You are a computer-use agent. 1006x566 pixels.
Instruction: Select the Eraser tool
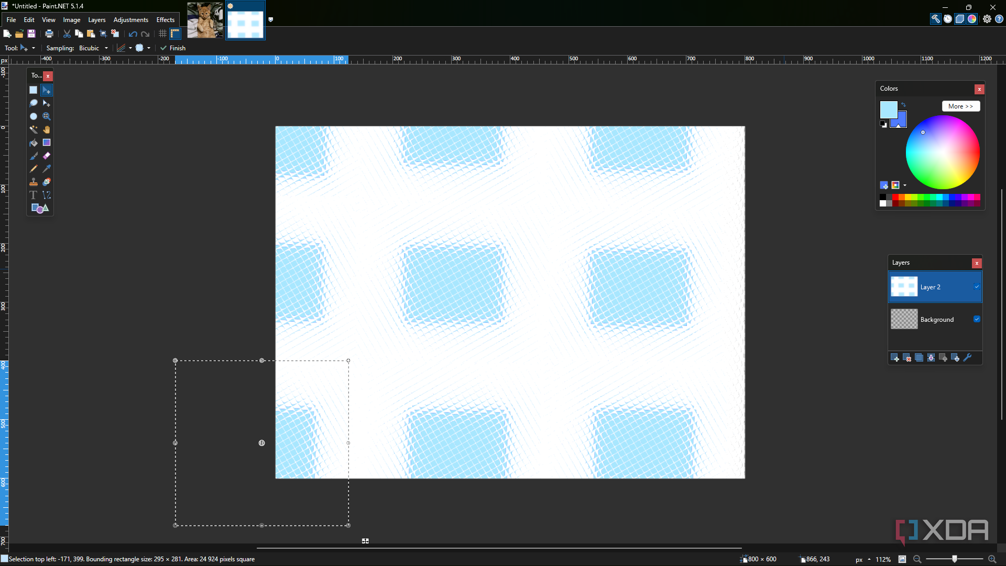coord(47,156)
